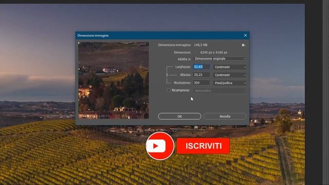
Task: Click the red ISCRIVITI subscribe button
Action: coord(203,146)
